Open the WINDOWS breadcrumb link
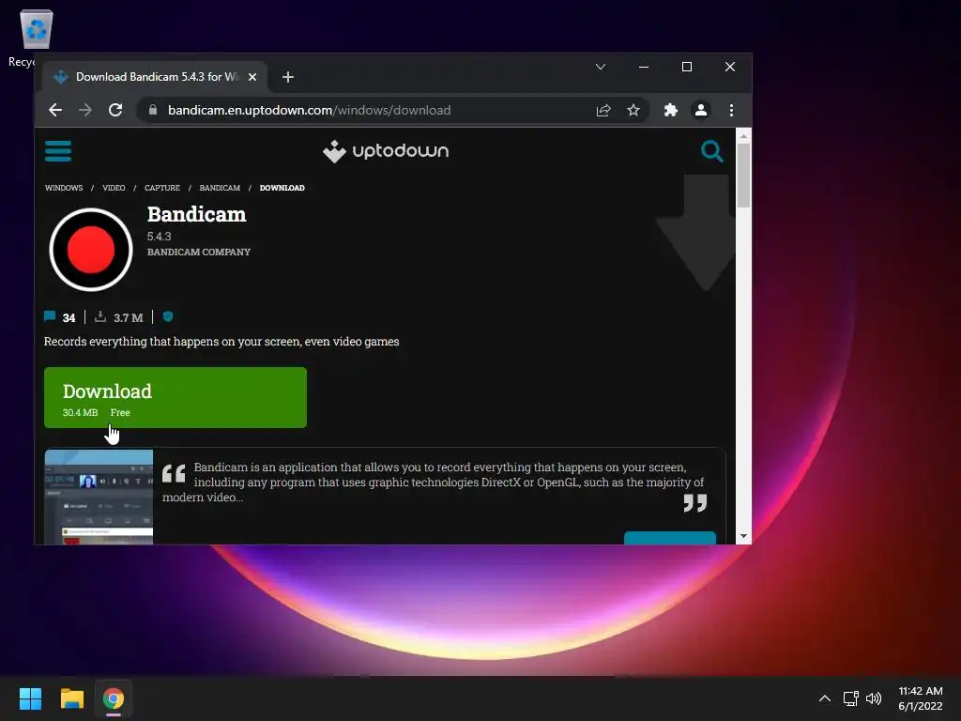Viewport: 961px width, 721px height. (x=64, y=188)
